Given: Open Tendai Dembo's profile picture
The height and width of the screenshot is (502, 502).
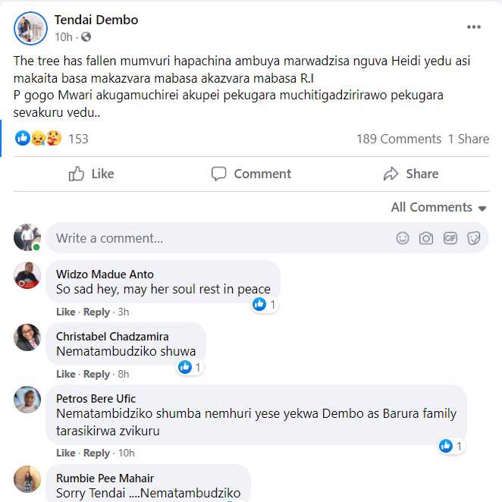Looking at the screenshot, I should tap(30, 27).
